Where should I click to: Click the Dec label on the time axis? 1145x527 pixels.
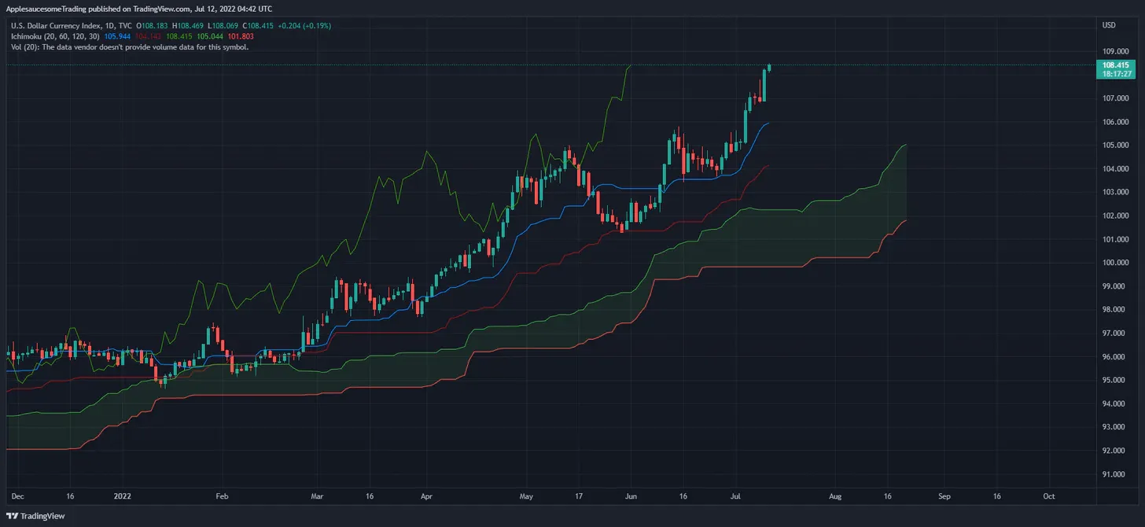[x=19, y=497]
